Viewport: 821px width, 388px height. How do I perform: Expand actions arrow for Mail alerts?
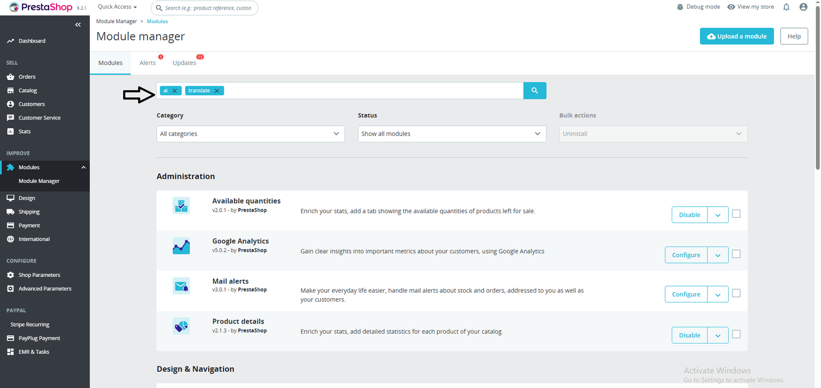pos(718,294)
